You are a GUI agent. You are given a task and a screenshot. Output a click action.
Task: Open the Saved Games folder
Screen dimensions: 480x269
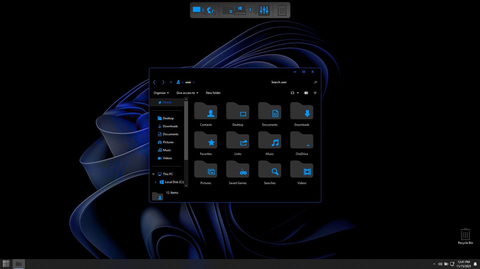pos(237,170)
